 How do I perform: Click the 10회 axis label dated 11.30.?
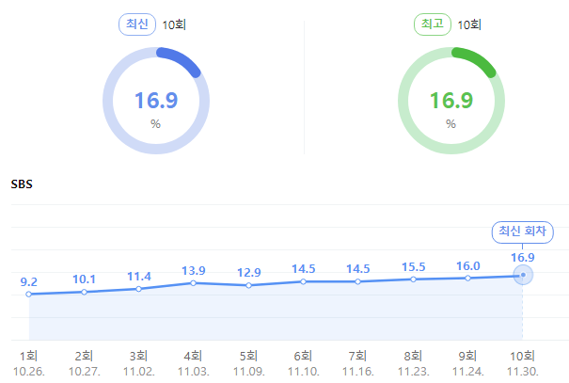[x=523, y=363]
